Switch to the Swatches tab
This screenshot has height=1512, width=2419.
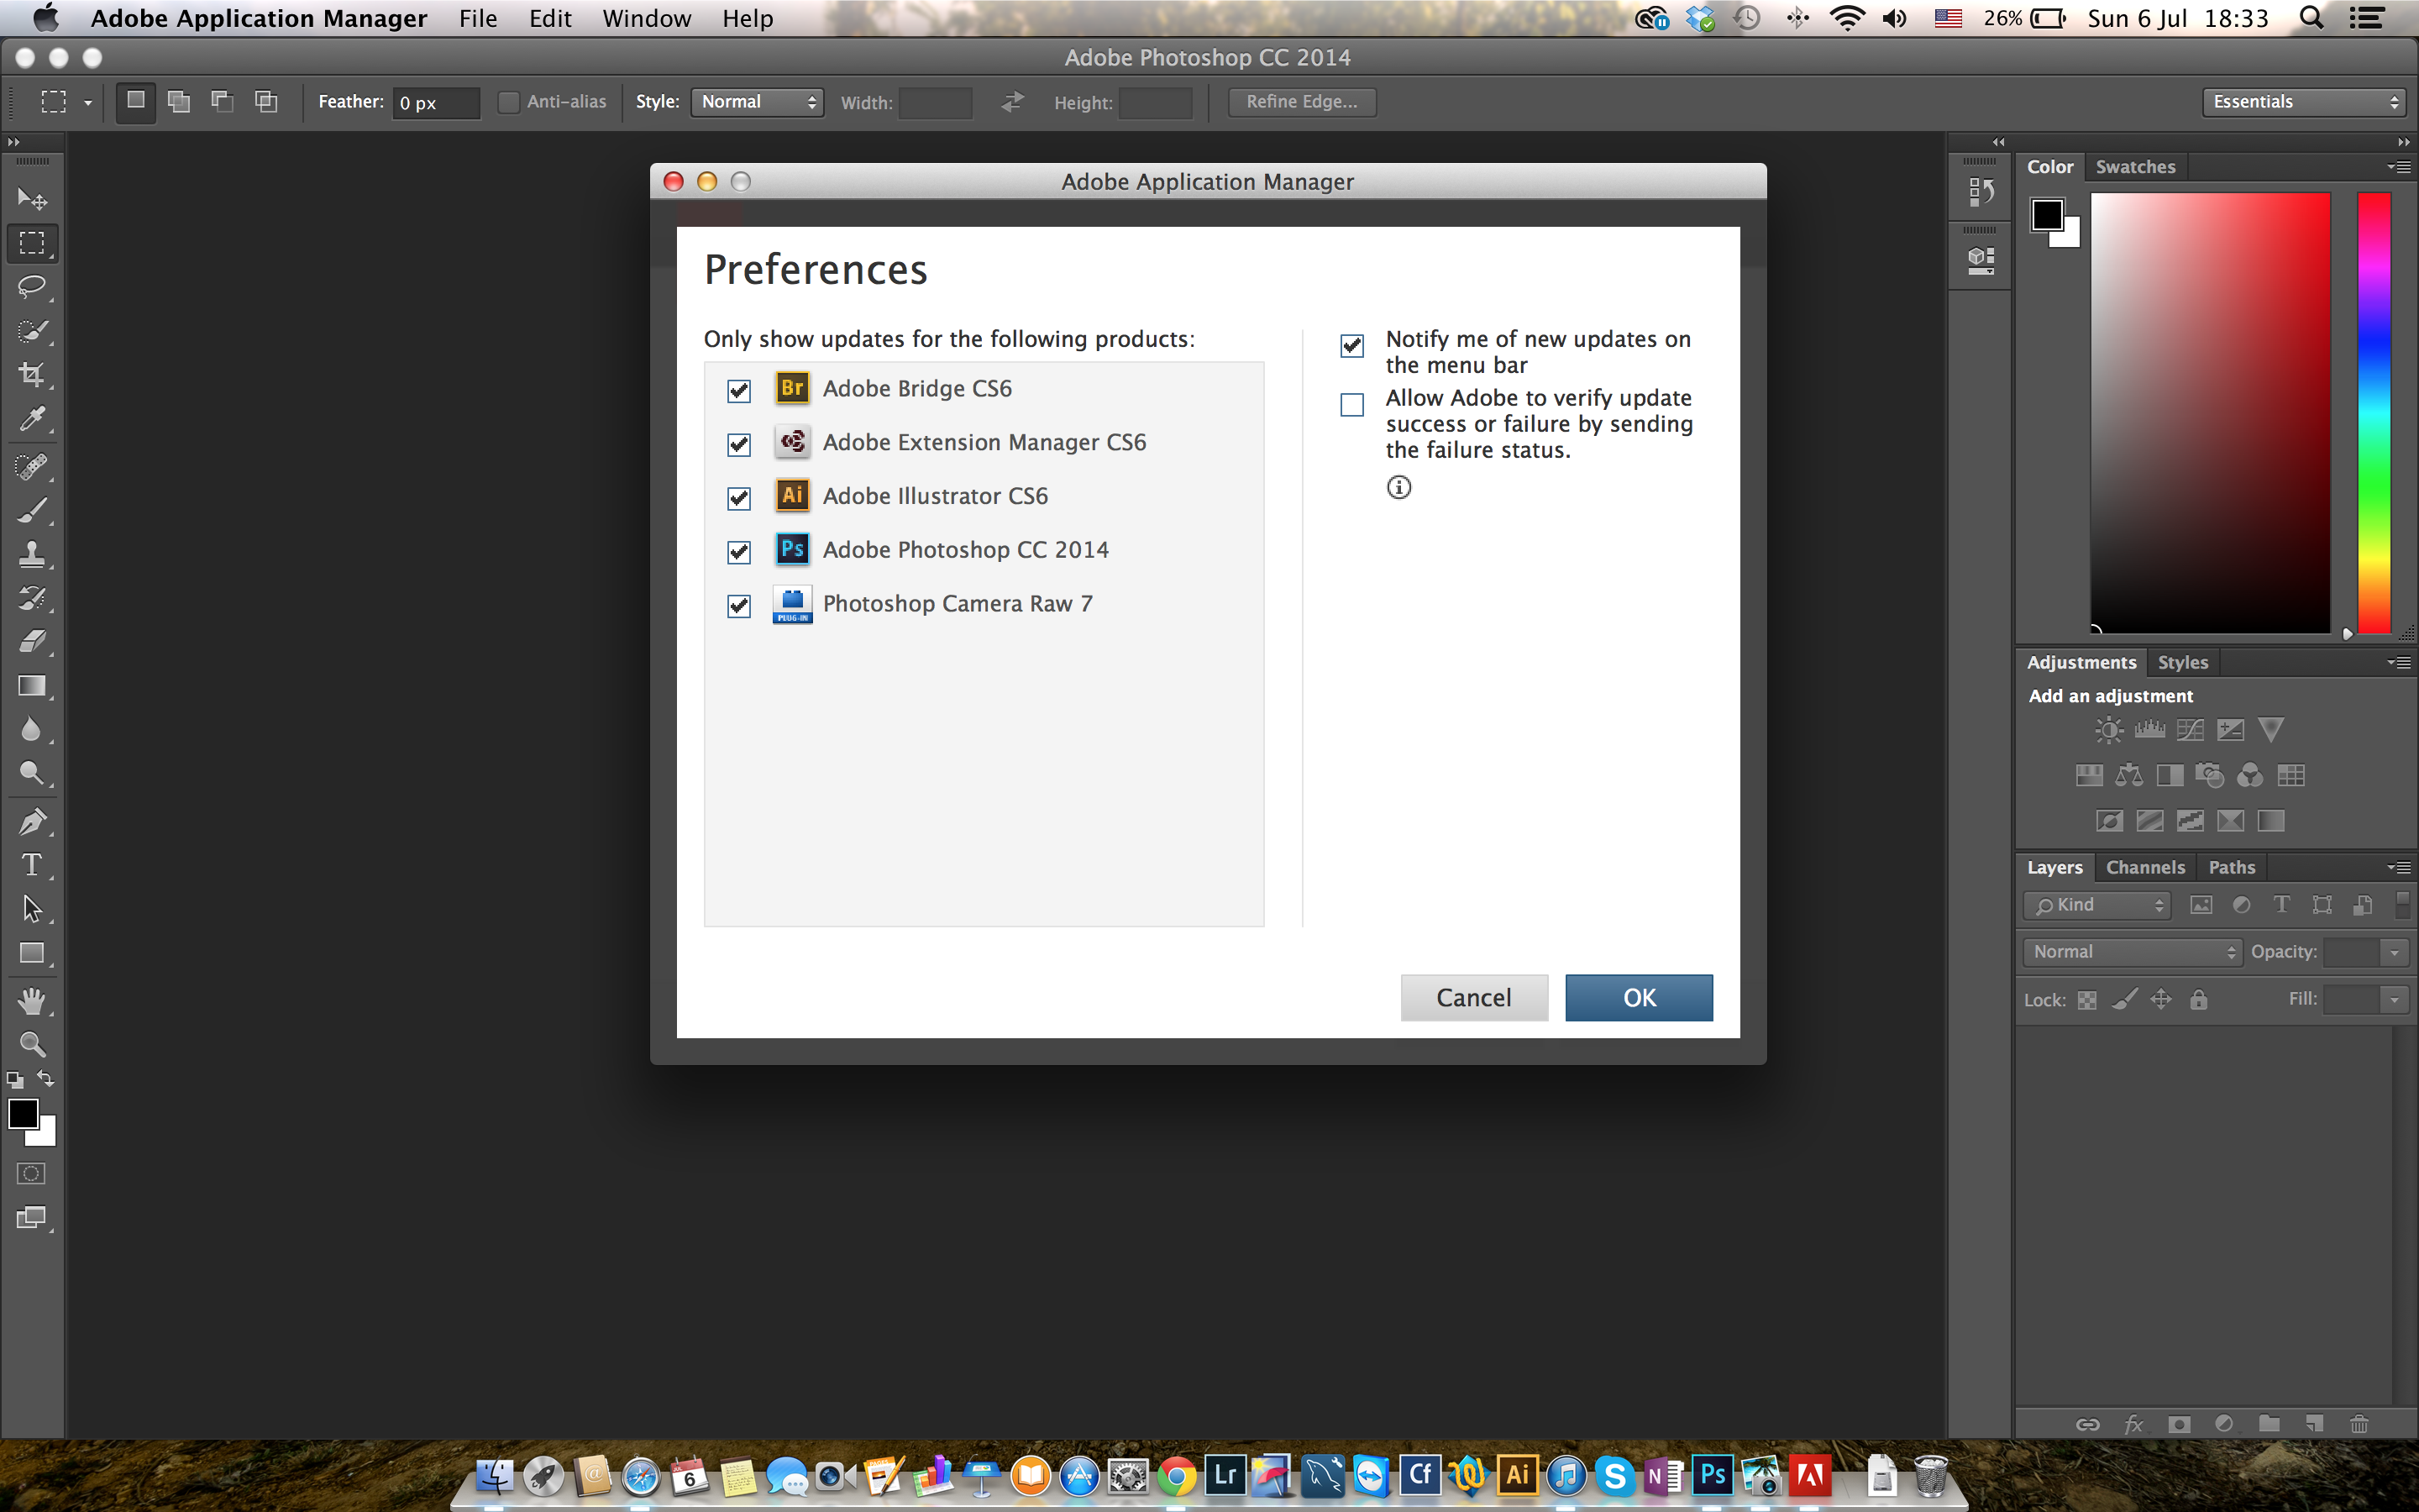coord(2134,167)
